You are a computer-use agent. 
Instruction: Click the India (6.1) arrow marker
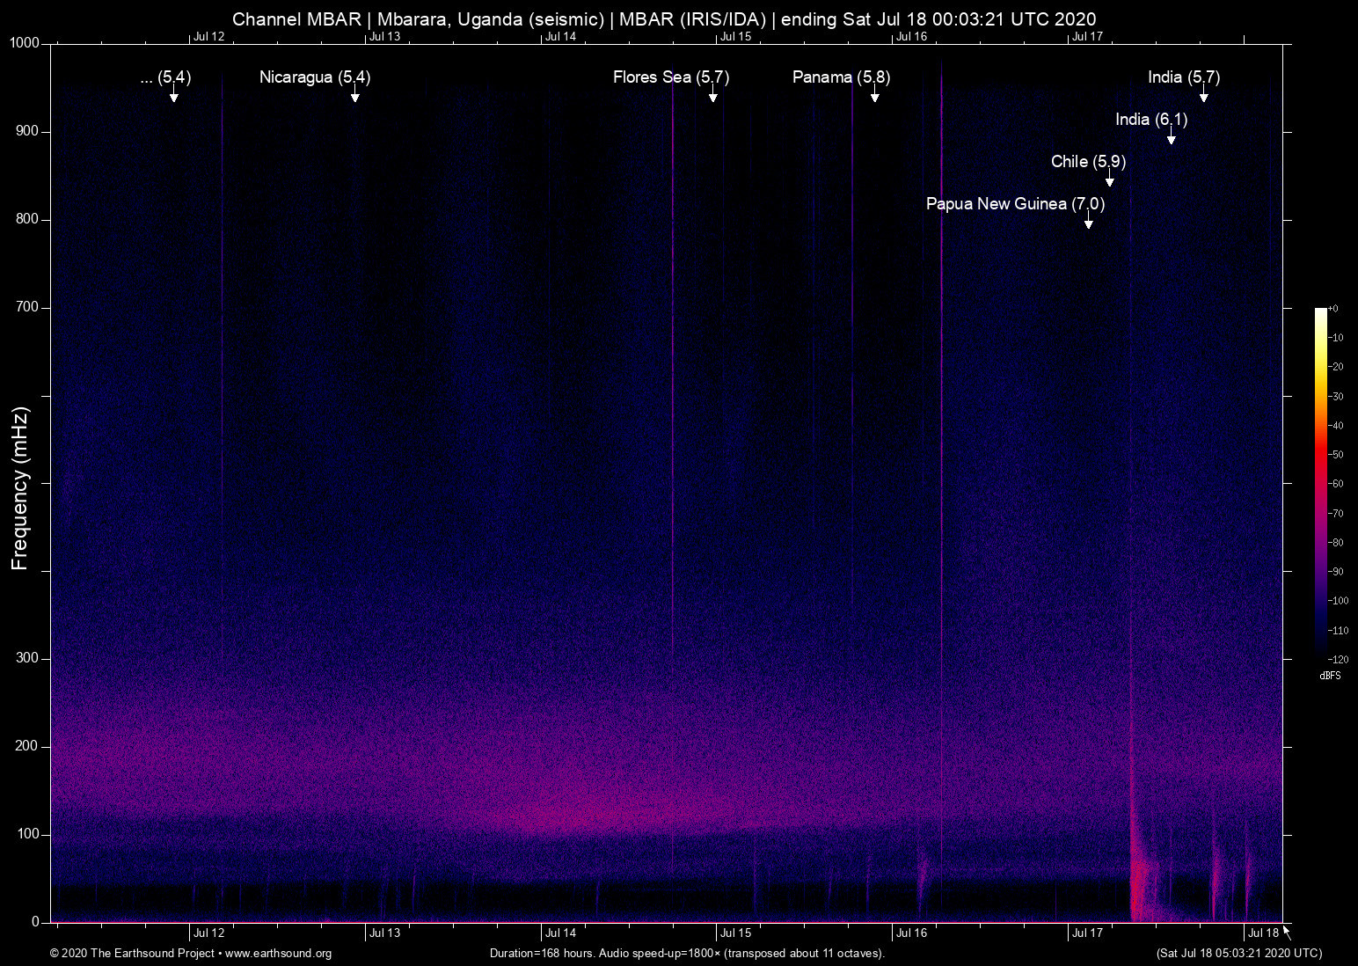1171,138
